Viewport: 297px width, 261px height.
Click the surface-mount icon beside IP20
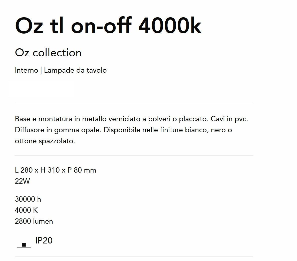click(x=24, y=245)
